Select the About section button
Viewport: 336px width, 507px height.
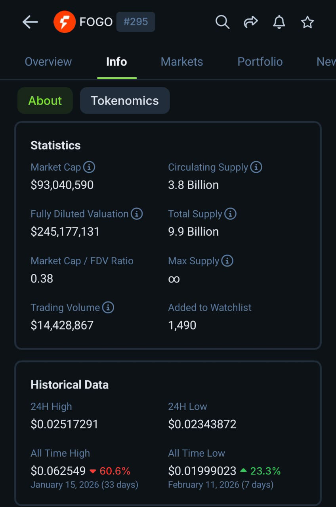click(x=45, y=101)
